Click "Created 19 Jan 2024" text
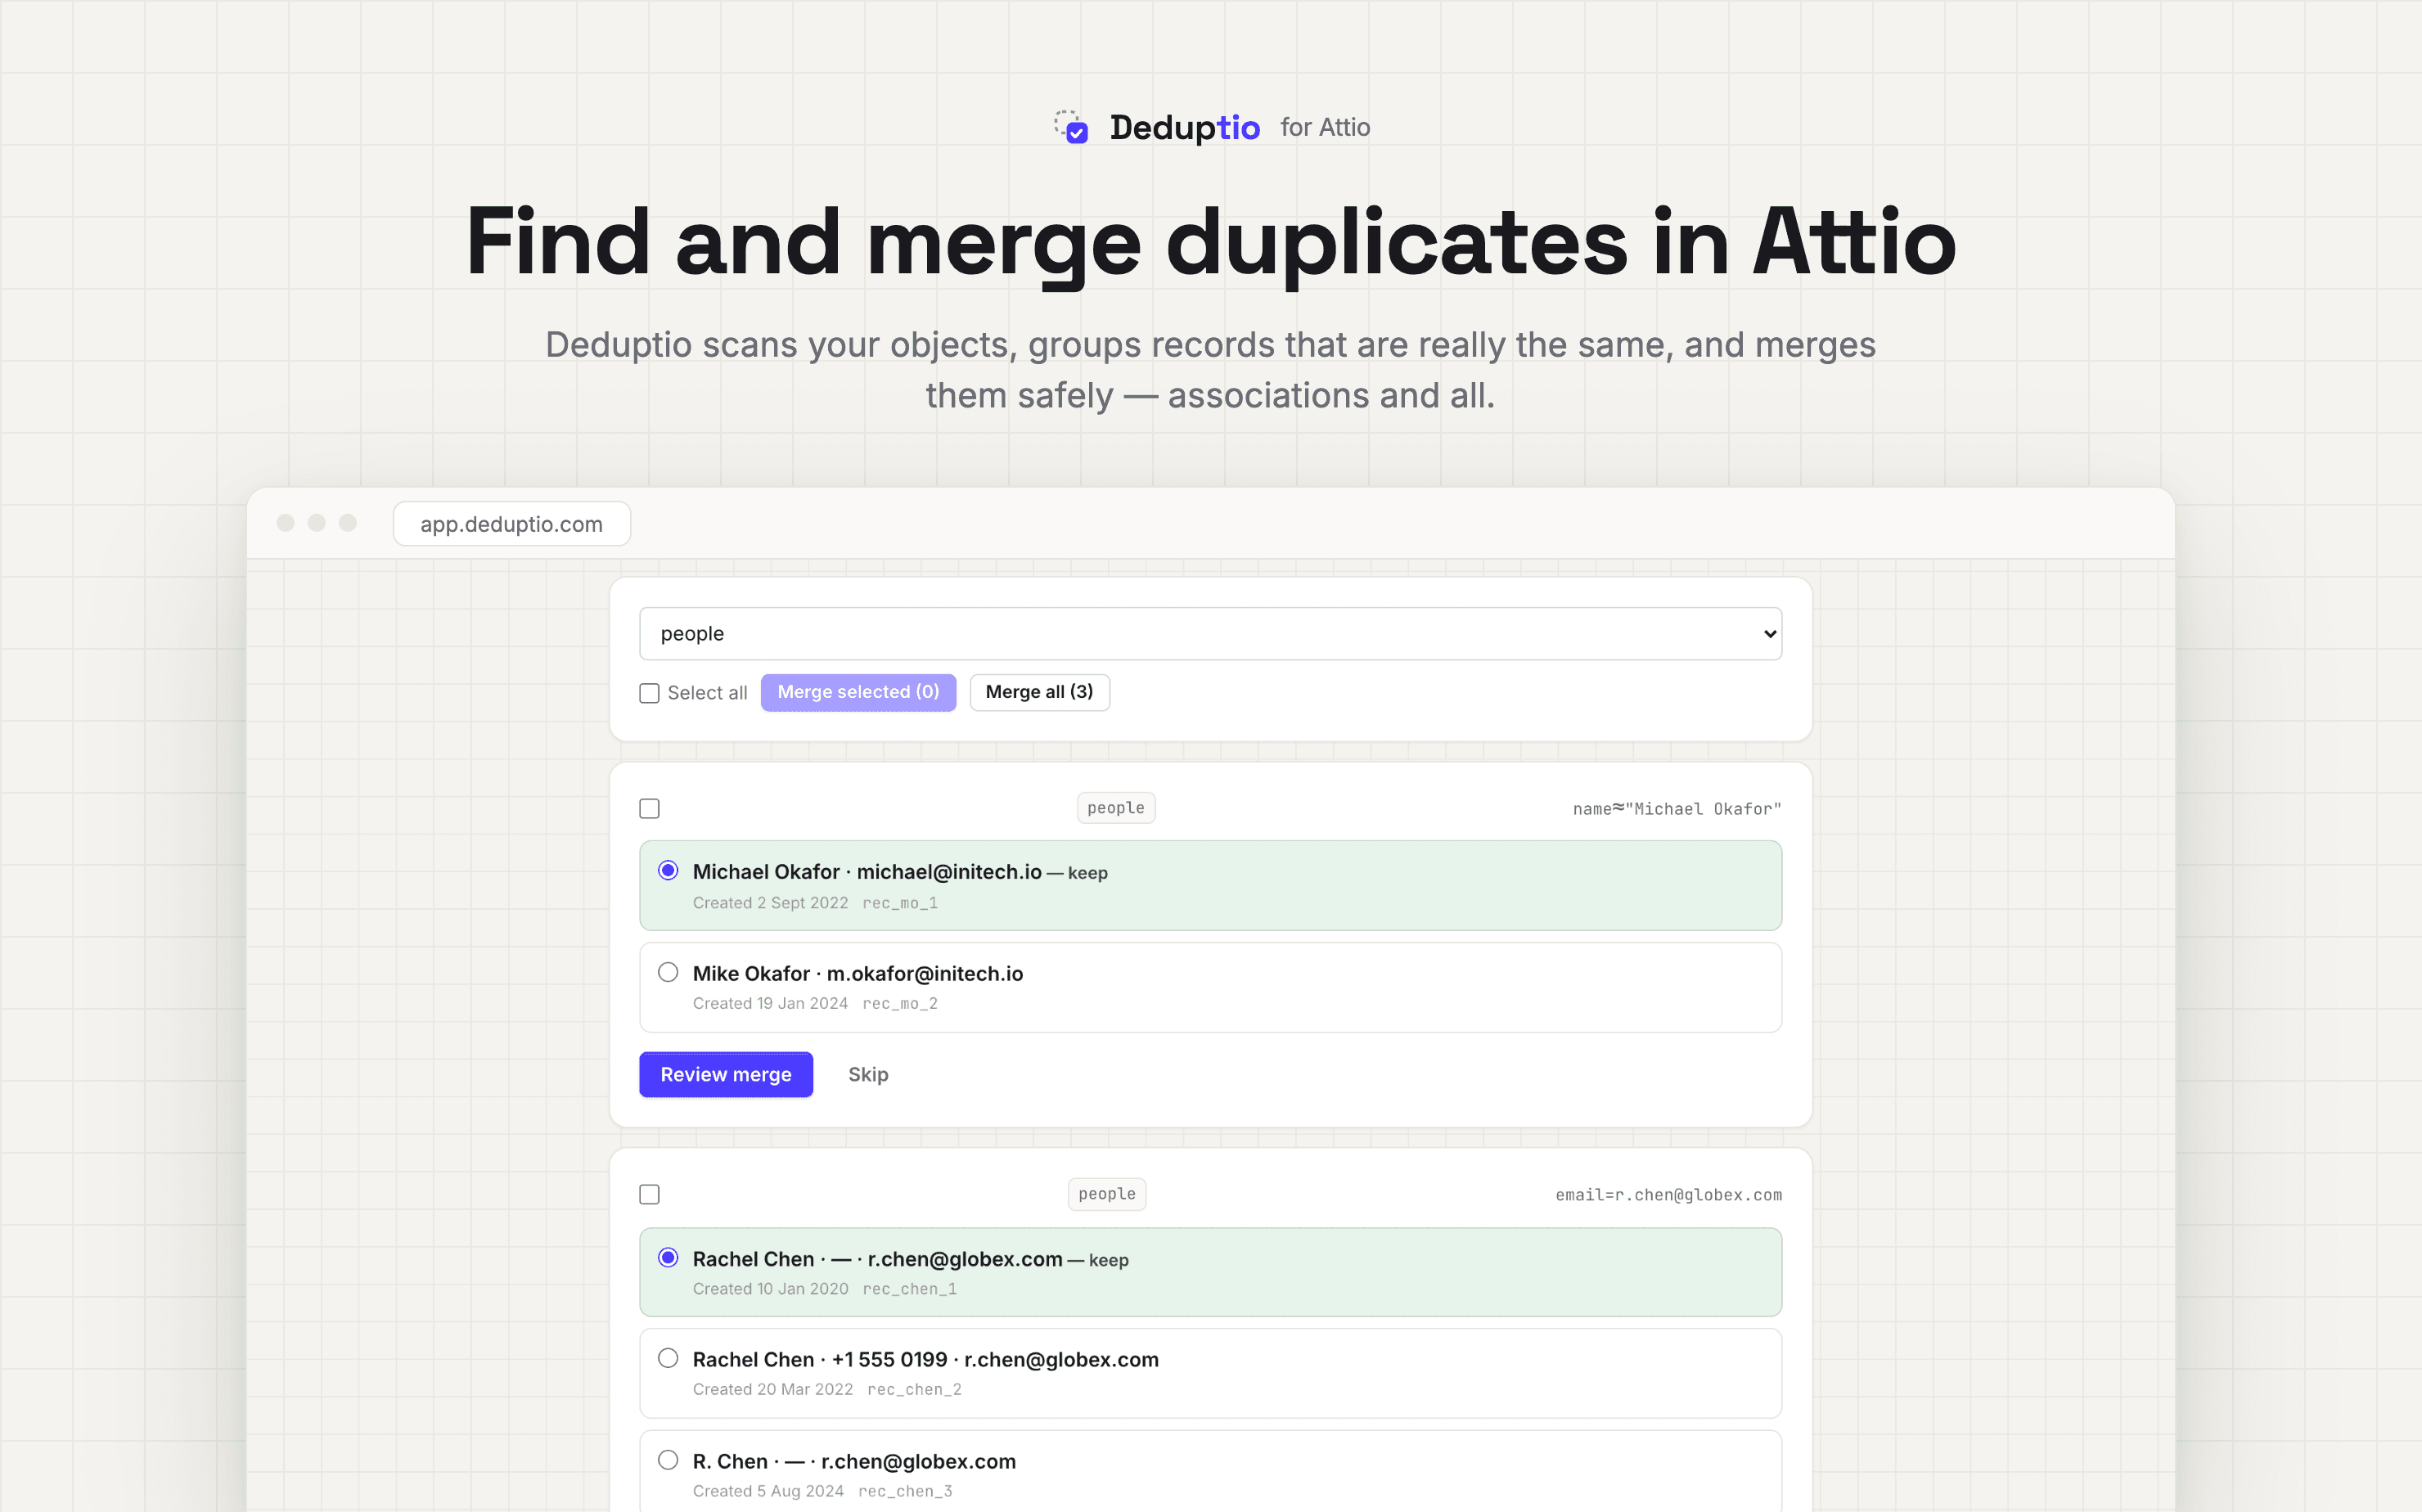Image resolution: width=2422 pixels, height=1512 pixels. (771, 1003)
